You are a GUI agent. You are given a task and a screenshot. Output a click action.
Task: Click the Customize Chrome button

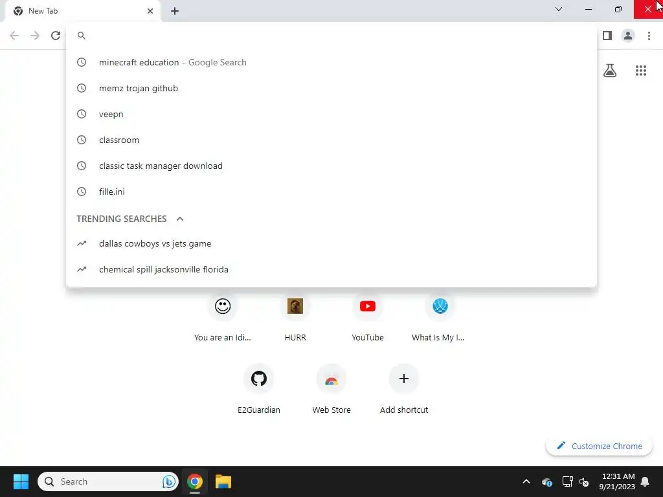coord(599,446)
